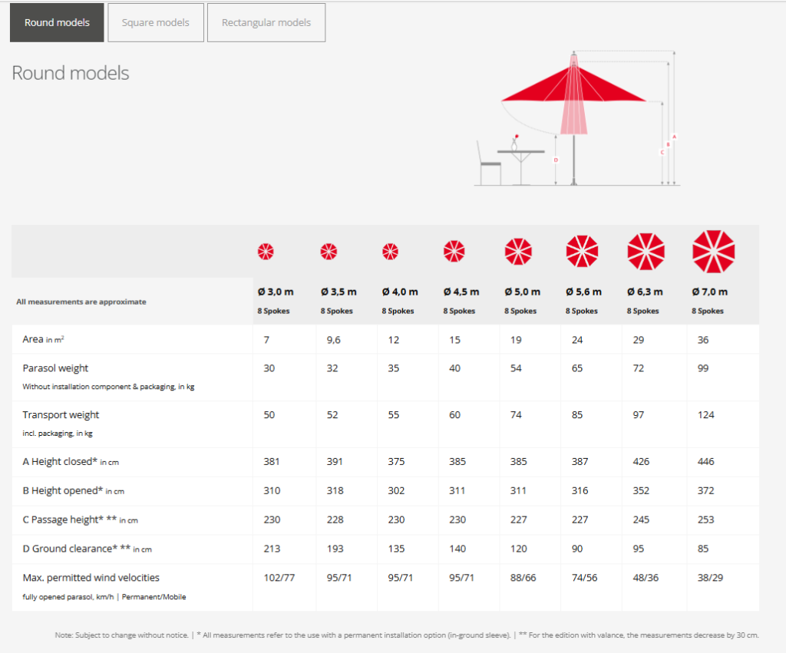Click the Ø 5,6 m parasol icon

pyautogui.click(x=582, y=251)
